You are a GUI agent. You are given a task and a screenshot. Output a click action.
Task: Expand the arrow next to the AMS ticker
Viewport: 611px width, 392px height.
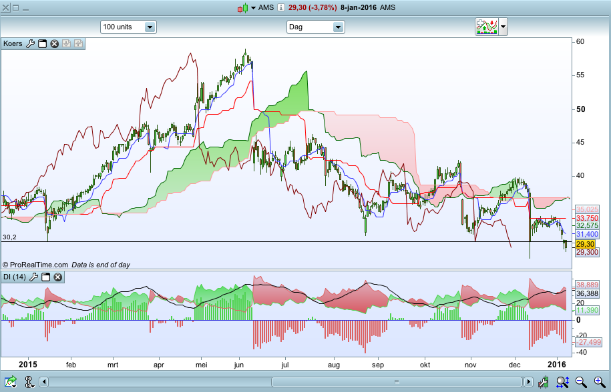coord(253,8)
